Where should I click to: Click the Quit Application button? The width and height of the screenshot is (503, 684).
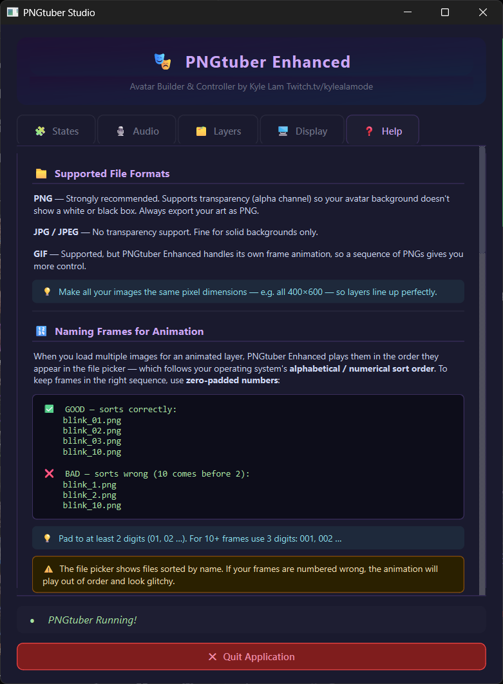coord(251,656)
